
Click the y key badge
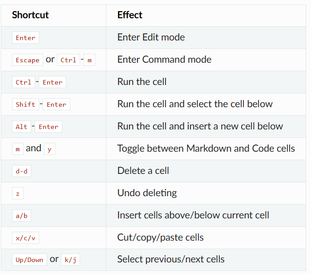click(x=49, y=149)
